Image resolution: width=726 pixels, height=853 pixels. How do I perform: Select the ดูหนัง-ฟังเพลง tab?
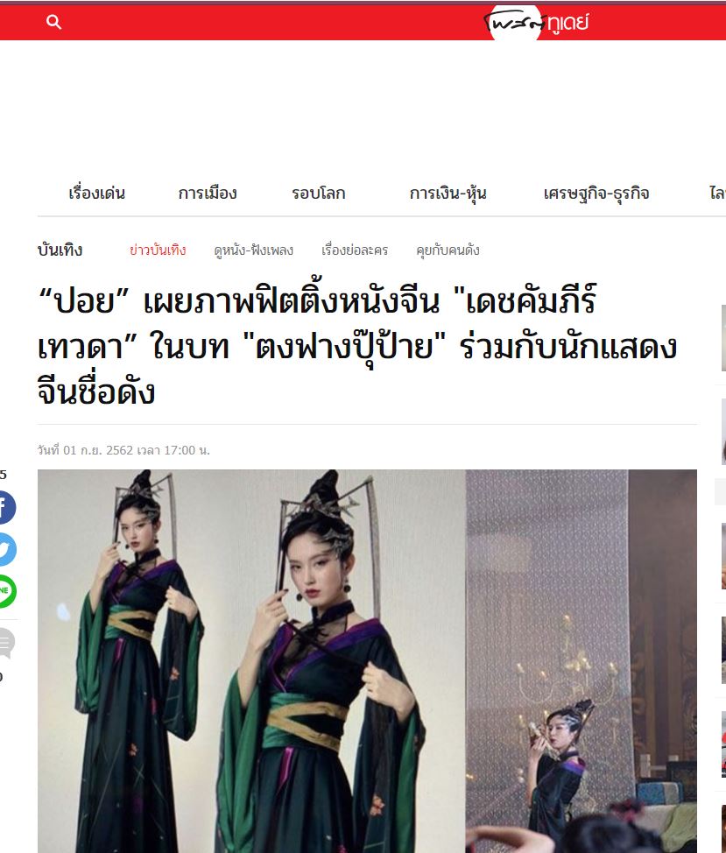(x=253, y=250)
